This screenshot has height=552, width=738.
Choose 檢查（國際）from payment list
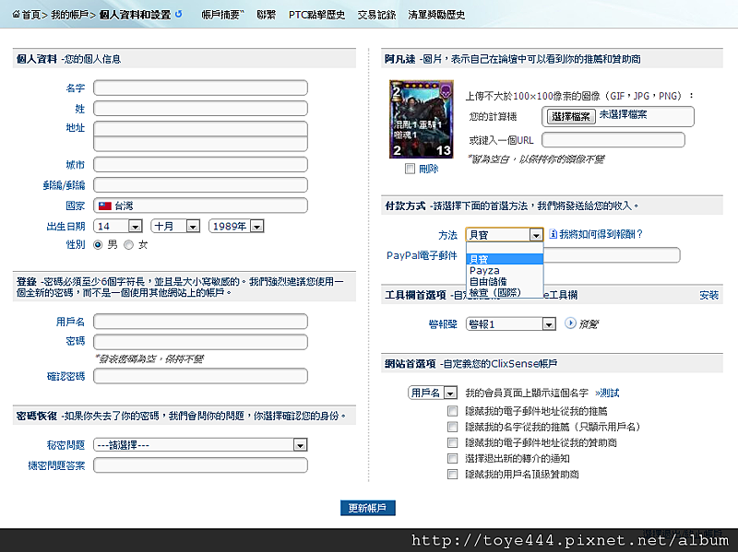click(505, 292)
